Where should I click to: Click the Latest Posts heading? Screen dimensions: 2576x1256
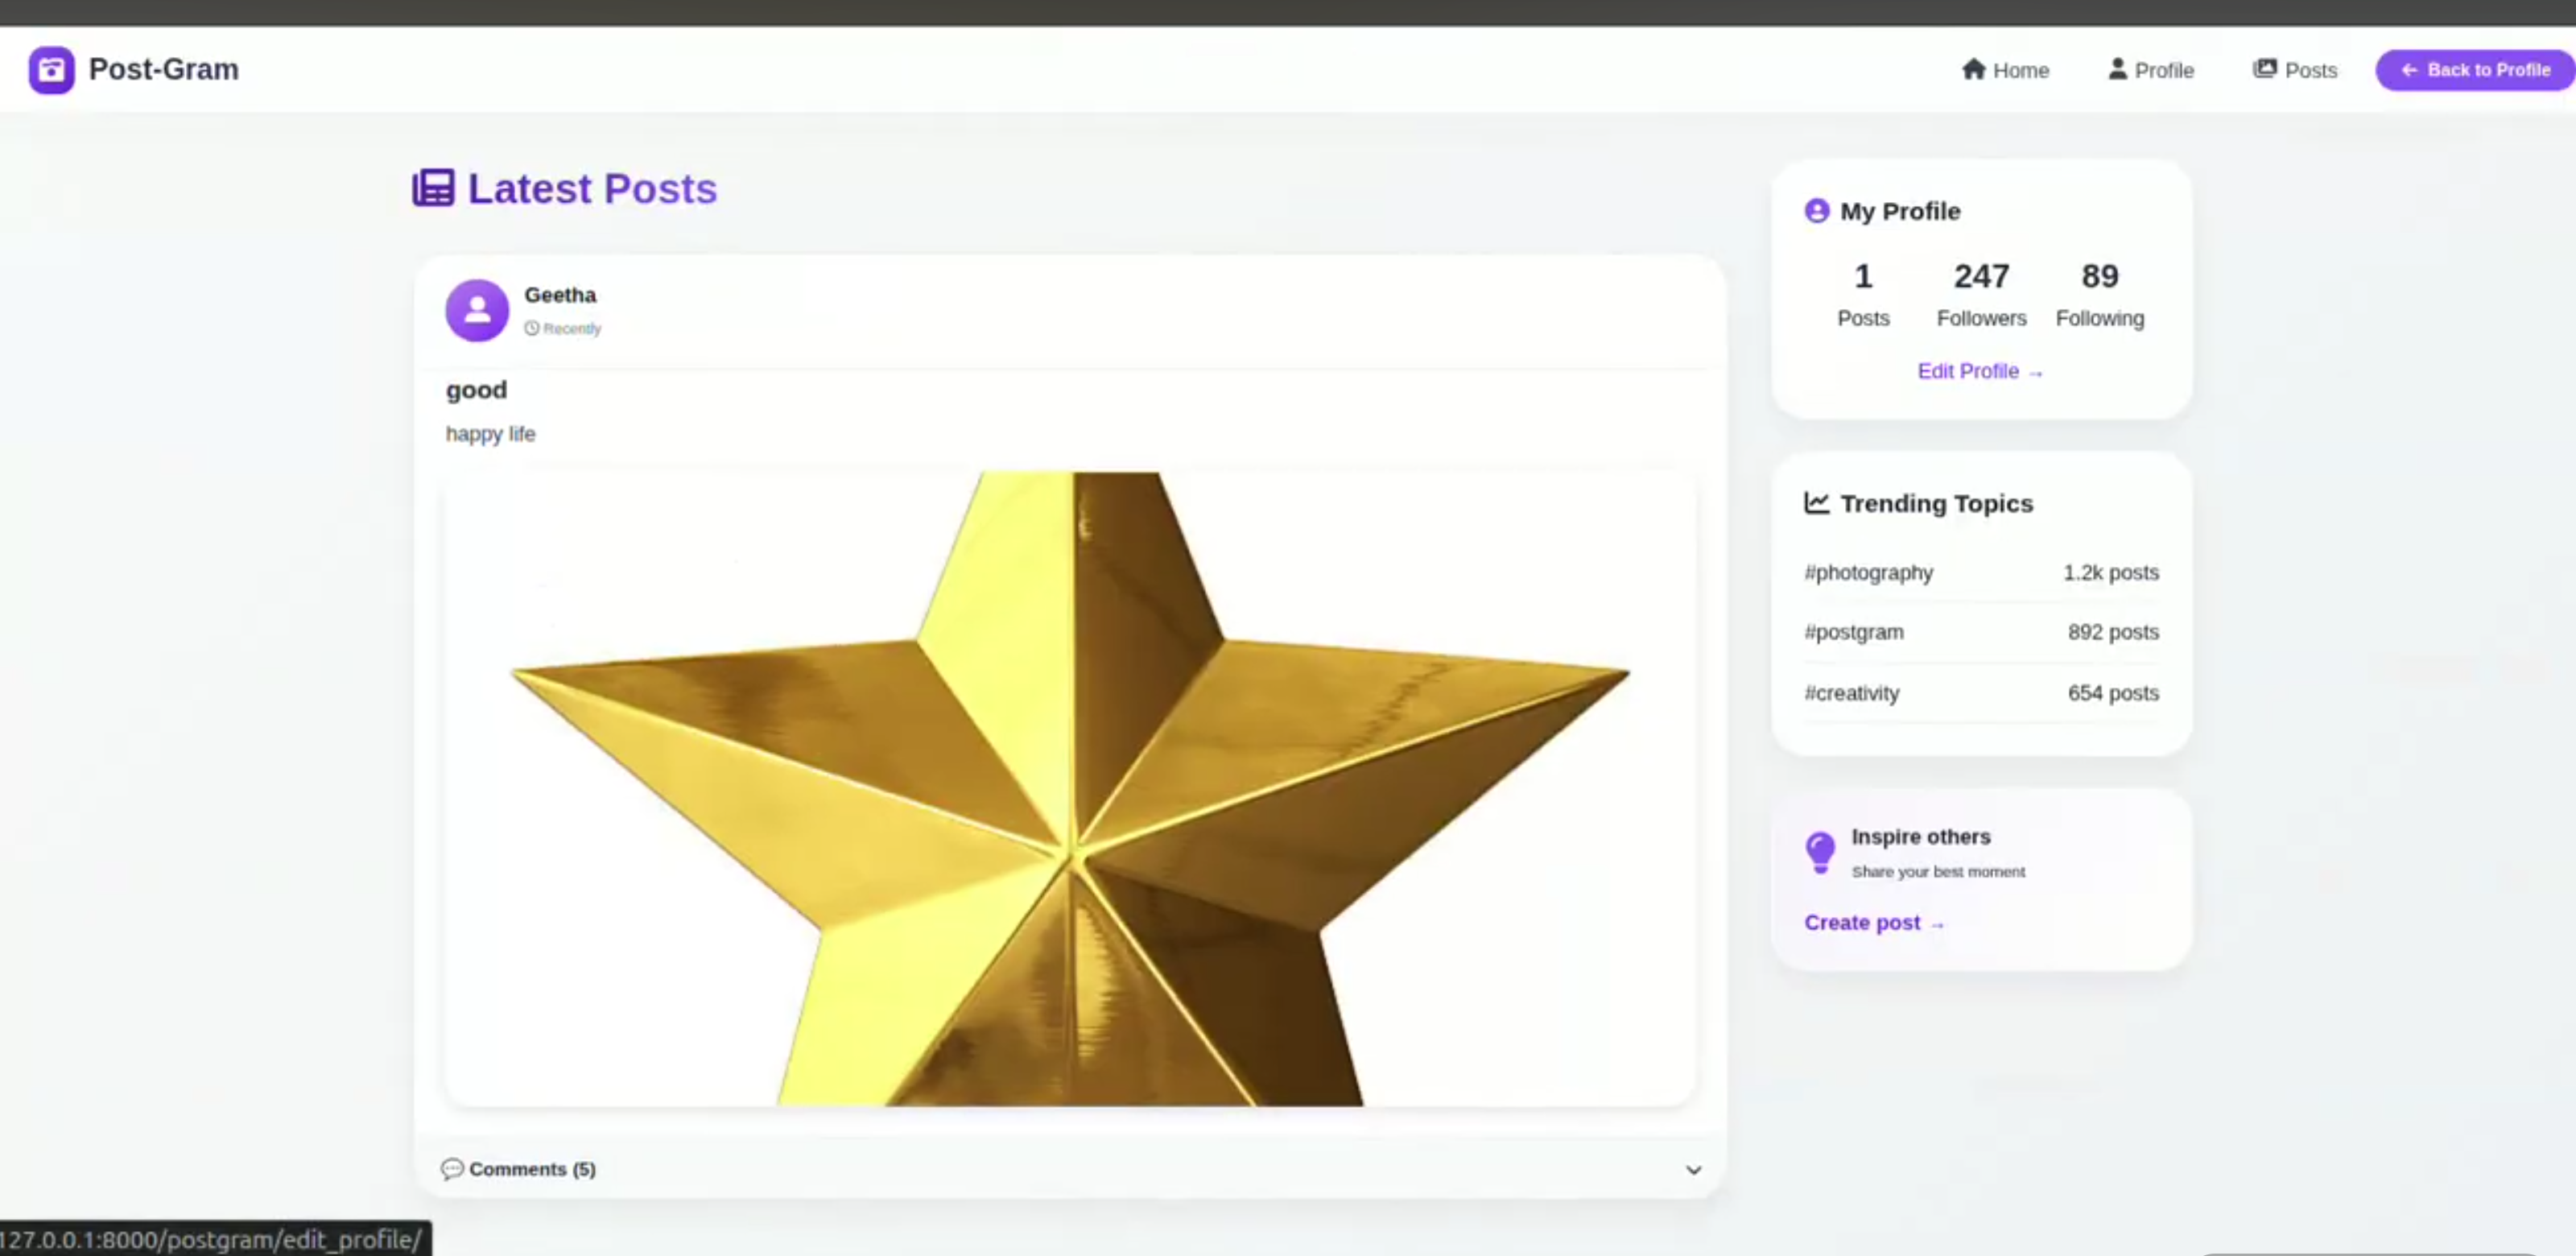point(592,189)
